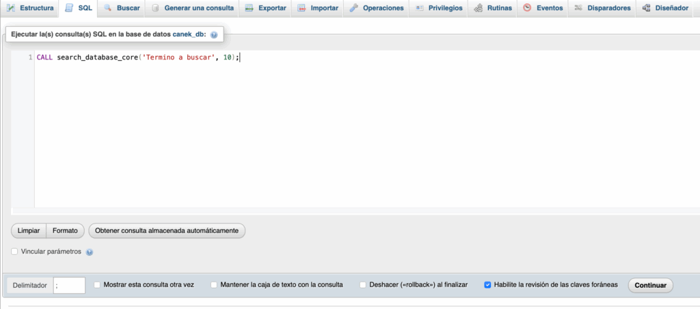Open help icon next to canek_db

coord(214,35)
